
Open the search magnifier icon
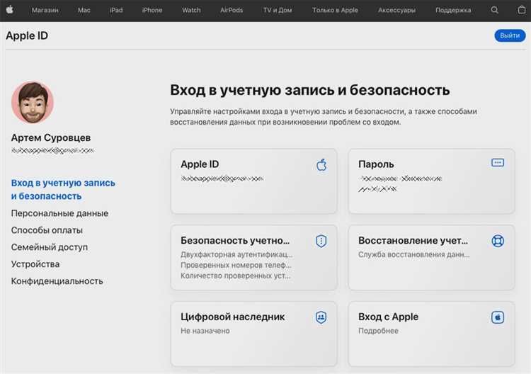pos(494,10)
